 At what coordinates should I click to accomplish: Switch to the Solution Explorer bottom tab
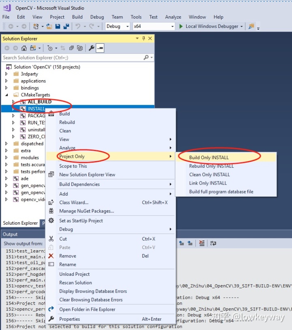[20, 223]
